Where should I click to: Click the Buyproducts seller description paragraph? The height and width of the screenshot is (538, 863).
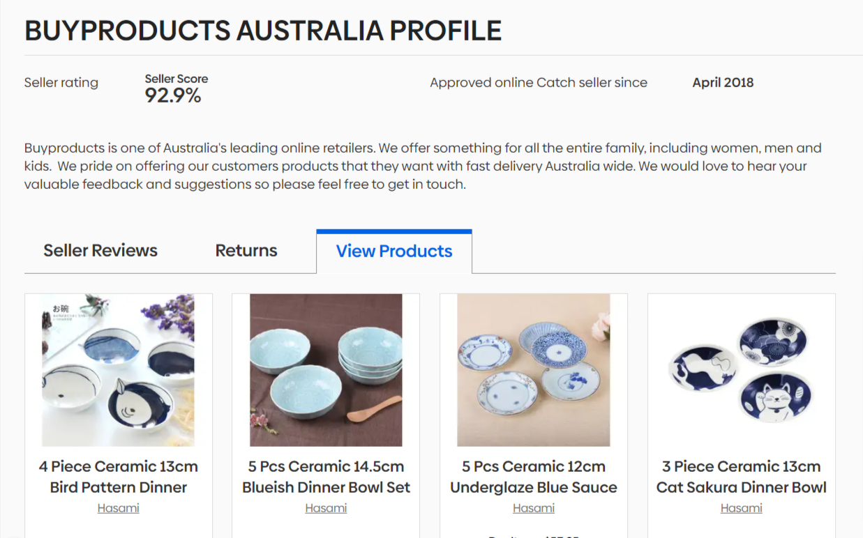pyautogui.click(x=423, y=166)
